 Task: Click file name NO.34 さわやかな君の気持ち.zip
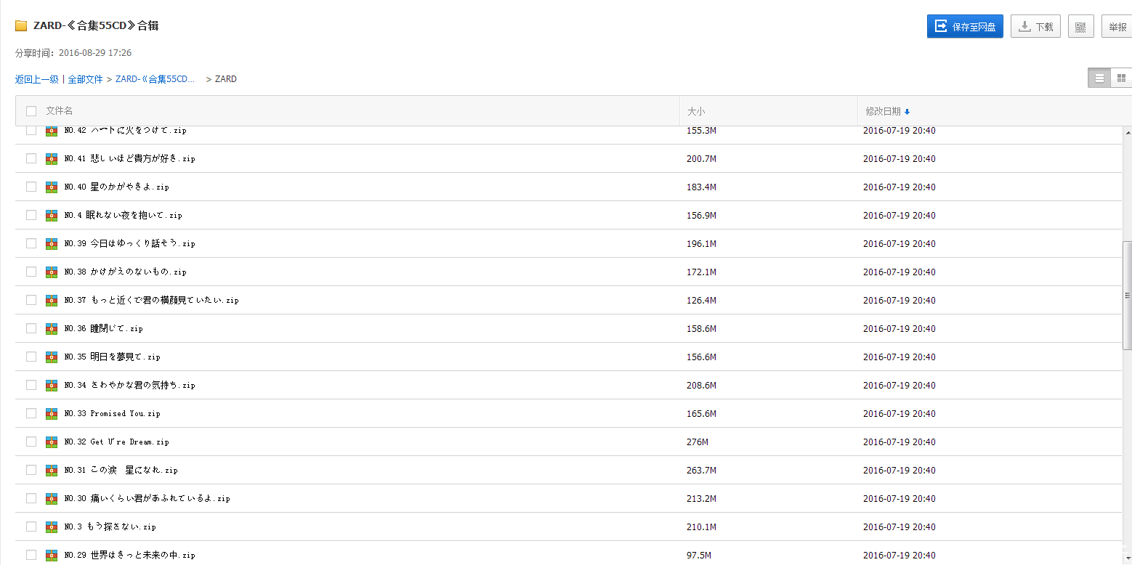coord(130,385)
